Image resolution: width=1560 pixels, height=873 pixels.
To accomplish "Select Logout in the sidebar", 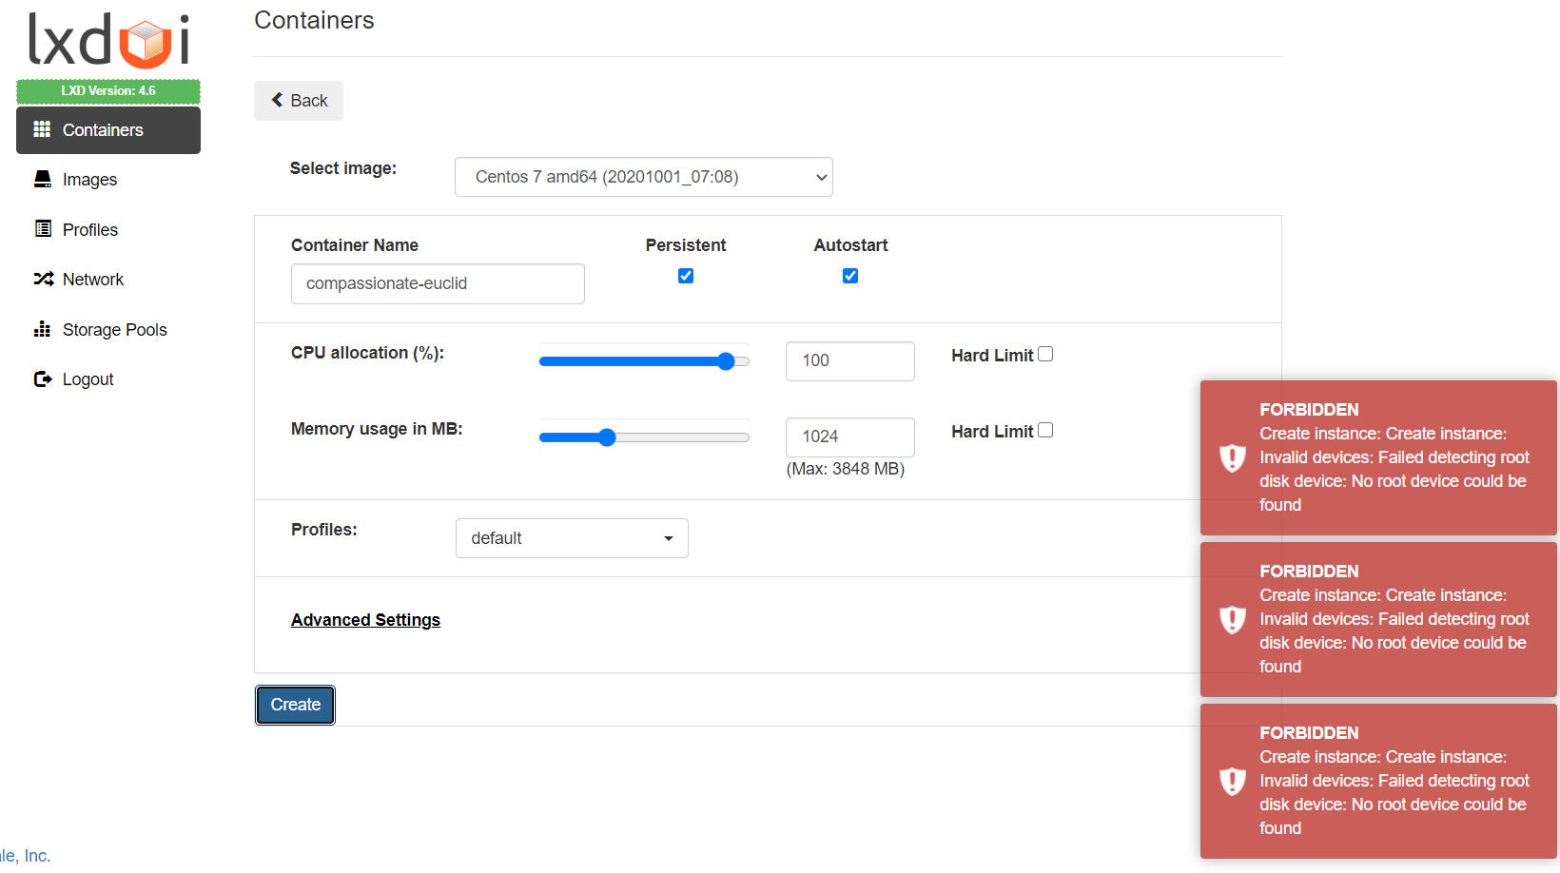I will 108,379.
